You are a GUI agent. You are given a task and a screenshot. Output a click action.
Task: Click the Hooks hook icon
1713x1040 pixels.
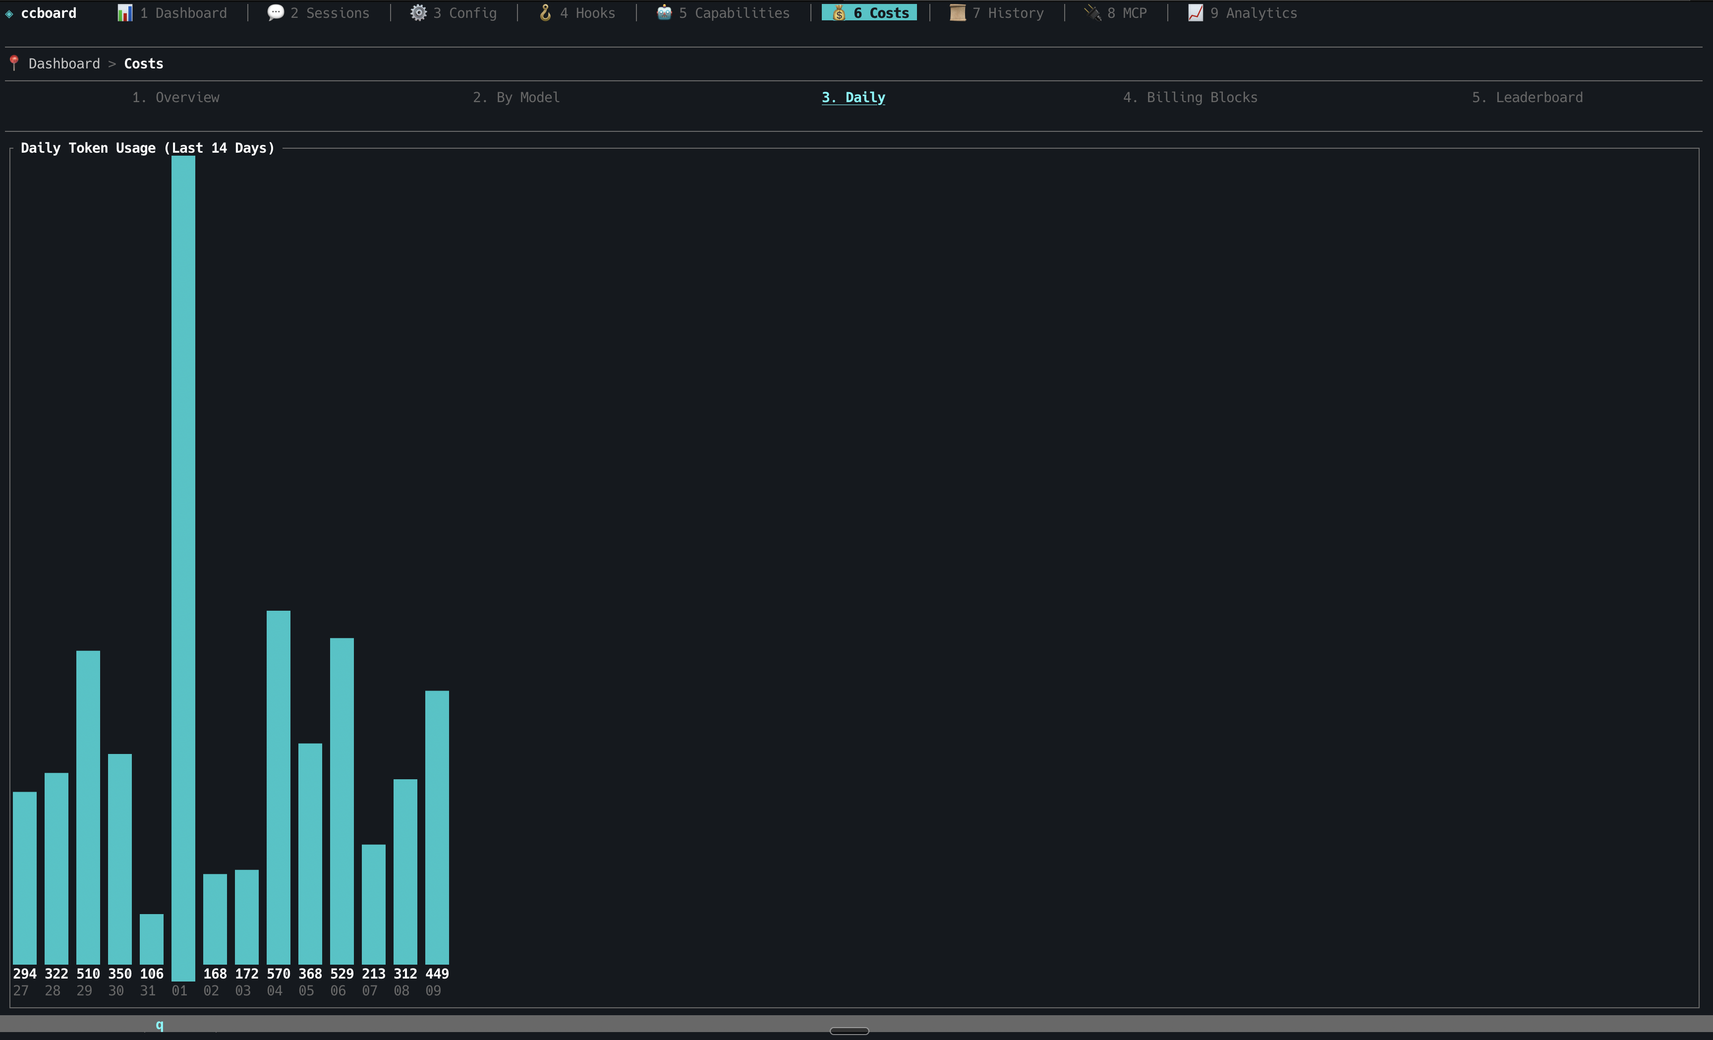545,13
